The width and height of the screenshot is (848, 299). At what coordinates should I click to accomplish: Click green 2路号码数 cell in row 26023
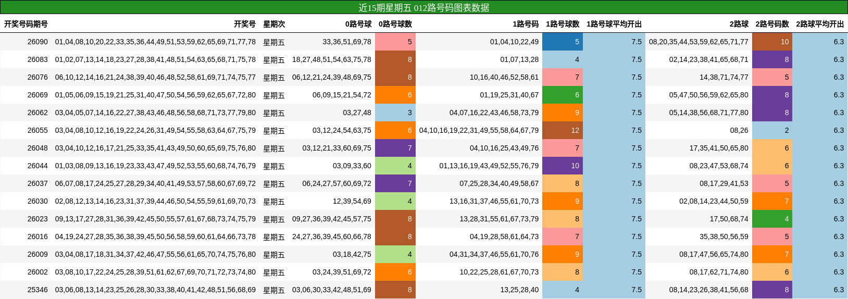click(772, 219)
